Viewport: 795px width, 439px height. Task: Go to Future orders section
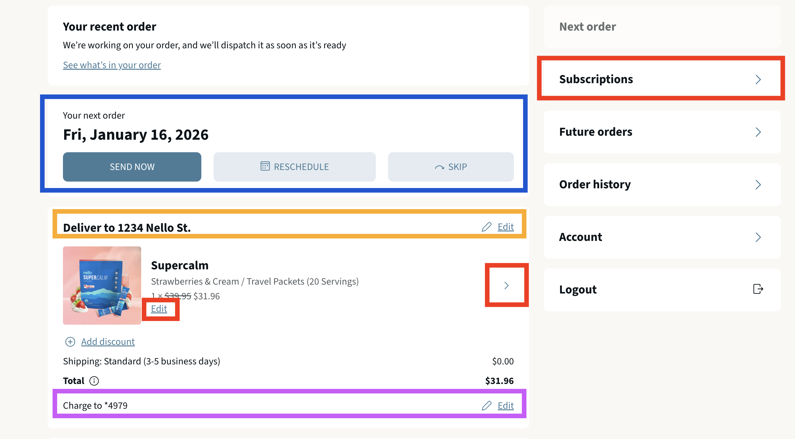point(595,132)
